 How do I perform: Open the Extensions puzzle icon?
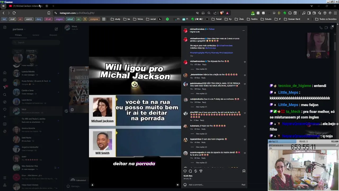(290, 13)
